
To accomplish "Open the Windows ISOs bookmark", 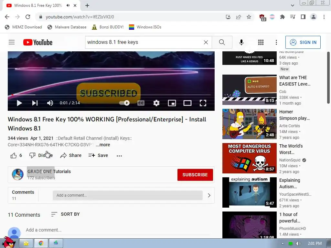I will click(x=145, y=27).
